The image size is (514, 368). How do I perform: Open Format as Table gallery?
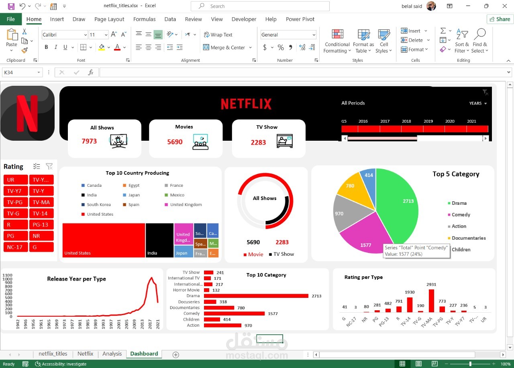363,41
